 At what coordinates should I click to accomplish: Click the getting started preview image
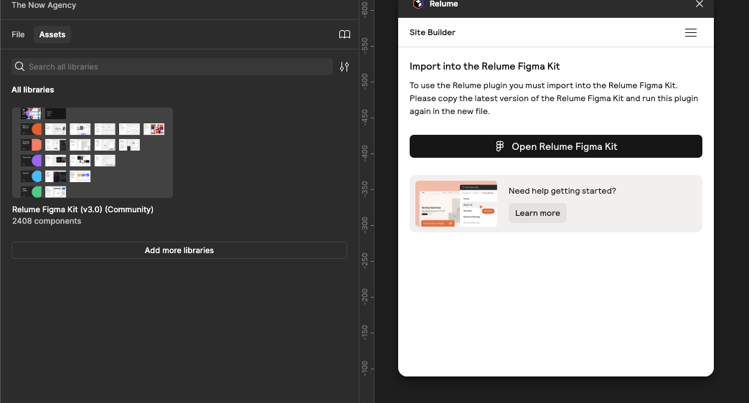[456, 204]
